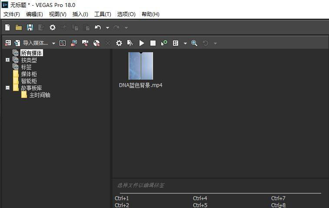Click the views list icon
Viewport: 329px width, 208px height.
click(176, 43)
